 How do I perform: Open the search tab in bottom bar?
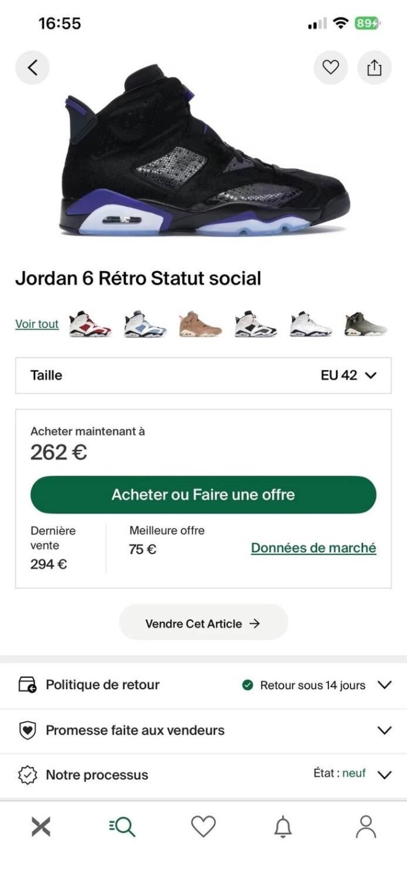(x=122, y=827)
